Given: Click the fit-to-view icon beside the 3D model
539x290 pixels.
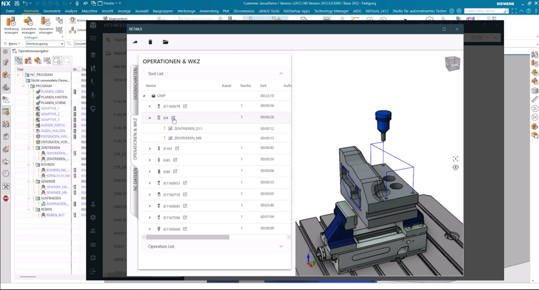Looking at the screenshot, I should [x=455, y=159].
